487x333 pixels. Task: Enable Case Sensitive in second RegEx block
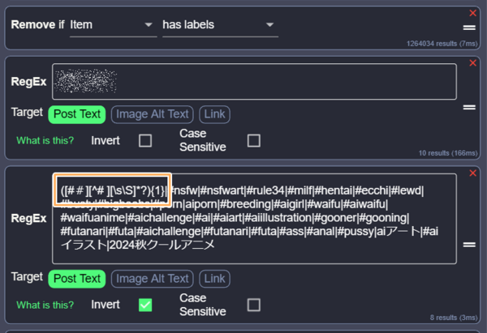point(254,305)
